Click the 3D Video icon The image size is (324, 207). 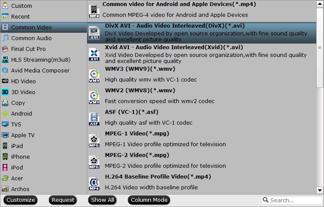[x=5, y=92]
